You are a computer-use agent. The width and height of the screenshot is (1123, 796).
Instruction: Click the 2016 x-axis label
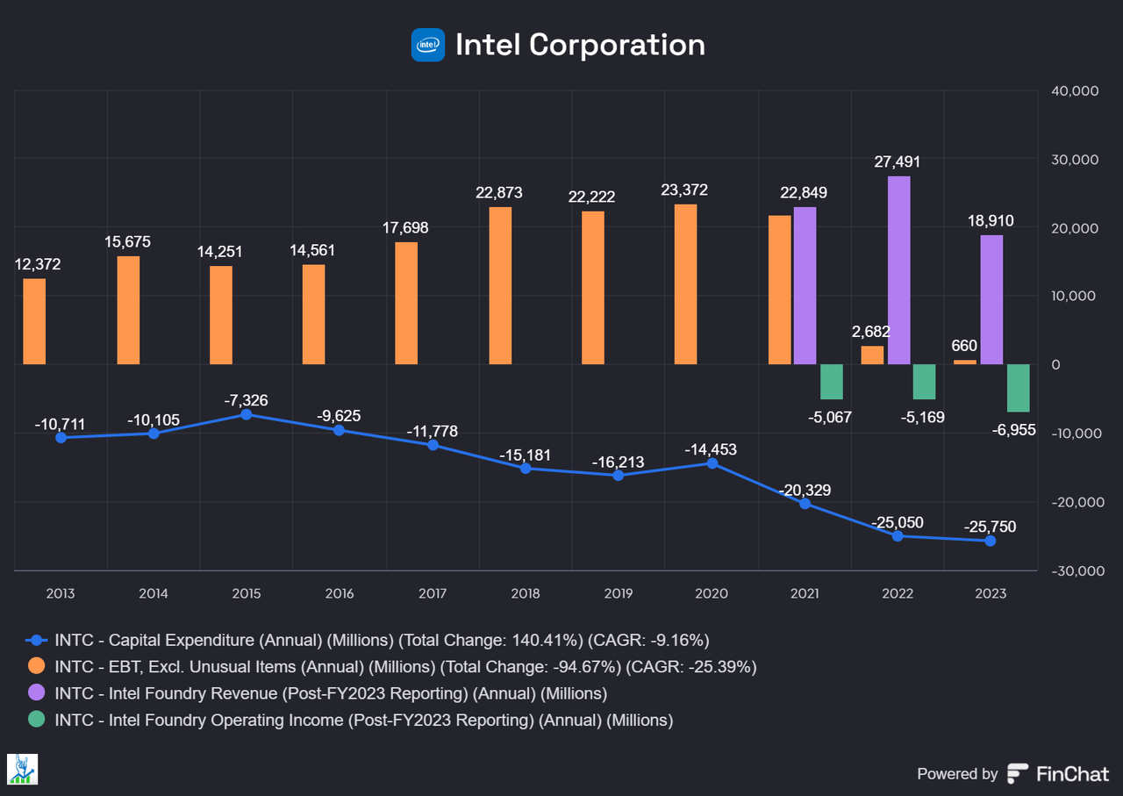[340, 594]
